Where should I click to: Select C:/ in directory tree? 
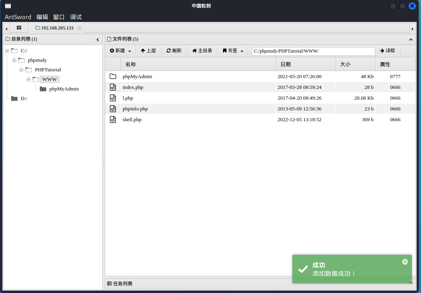pos(24,51)
